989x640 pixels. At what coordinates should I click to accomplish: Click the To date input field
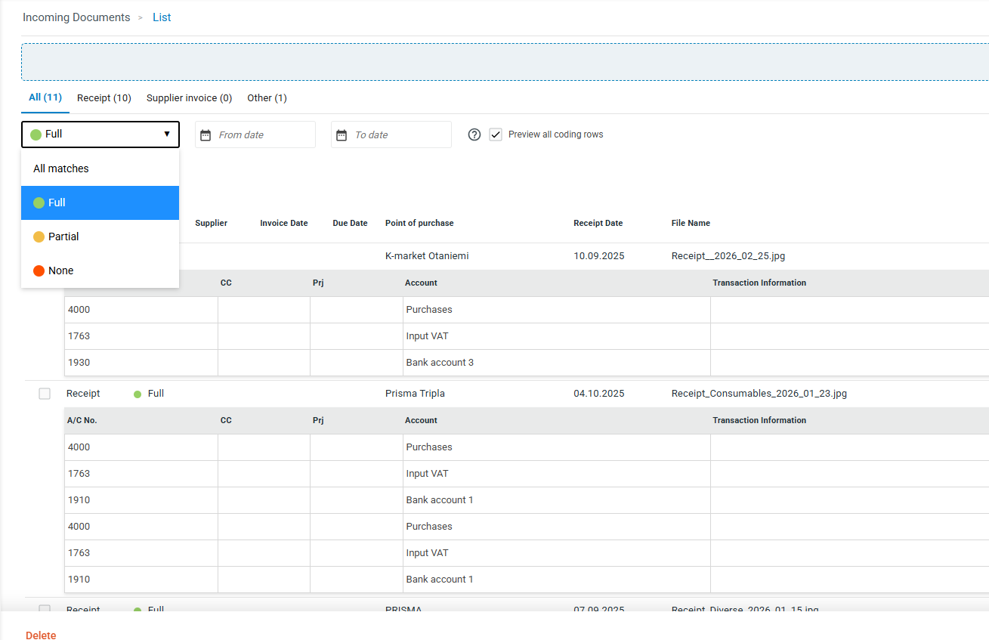[399, 135]
